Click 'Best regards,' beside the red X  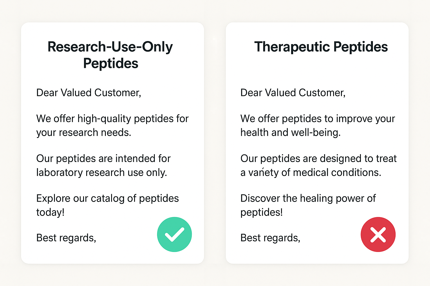click(270, 238)
